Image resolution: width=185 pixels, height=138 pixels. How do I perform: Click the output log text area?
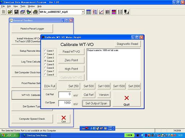click(x=113, y=64)
